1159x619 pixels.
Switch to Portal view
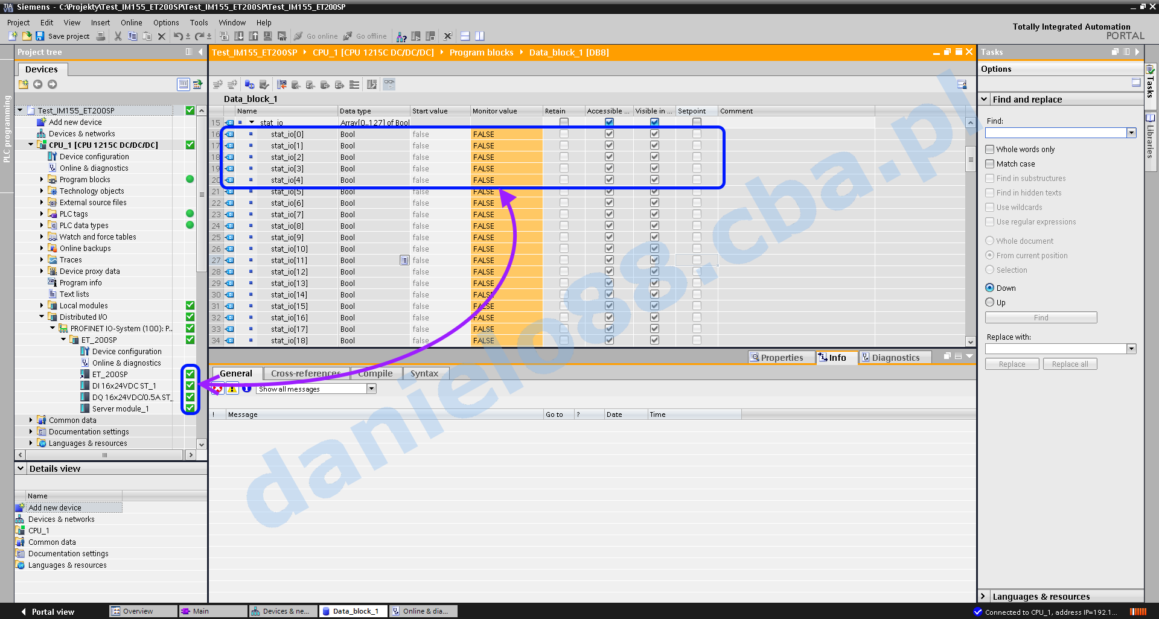pyautogui.click(x=48, y=611)
